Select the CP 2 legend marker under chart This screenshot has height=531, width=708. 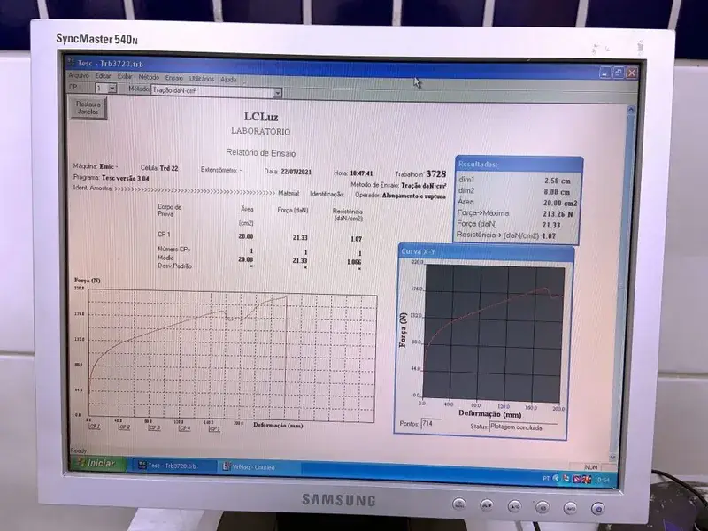pyautogui.click(x=124, y=427)
